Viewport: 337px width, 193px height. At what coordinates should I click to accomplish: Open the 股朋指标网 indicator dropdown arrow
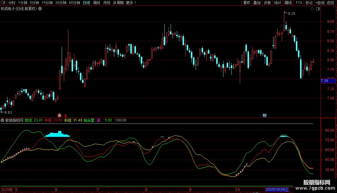(x=3, y=120)
